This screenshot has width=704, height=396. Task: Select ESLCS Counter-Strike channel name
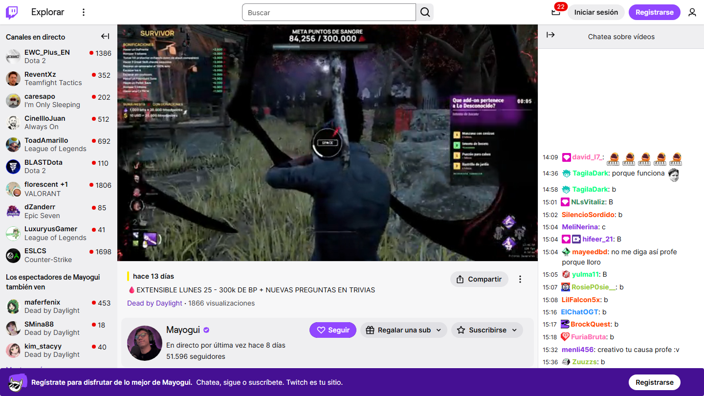coord(35,251)
